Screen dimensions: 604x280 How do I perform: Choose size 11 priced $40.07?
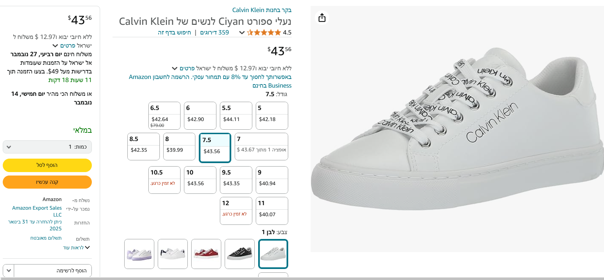pyautogui.click(x=272, y=211)
